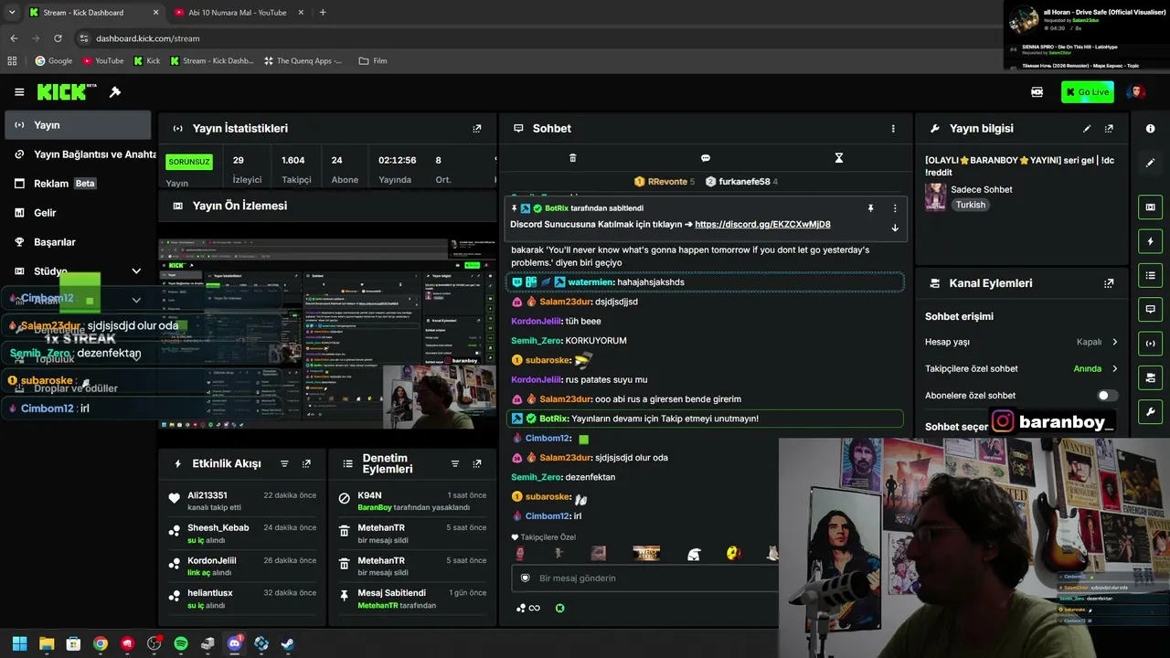Open Spotify from the taskbar
The image size is (1170, 658).
point(181,643)
